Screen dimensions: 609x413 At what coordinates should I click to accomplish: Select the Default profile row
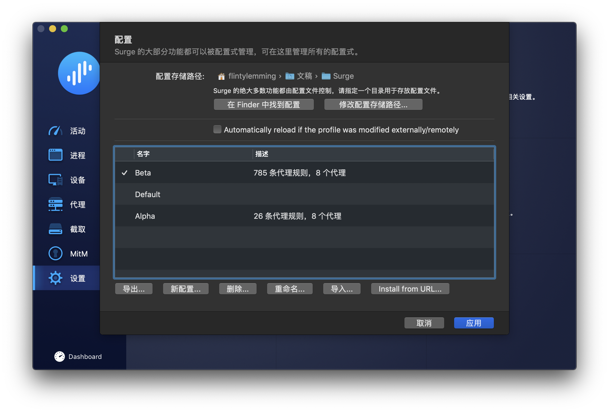(304, 194)
